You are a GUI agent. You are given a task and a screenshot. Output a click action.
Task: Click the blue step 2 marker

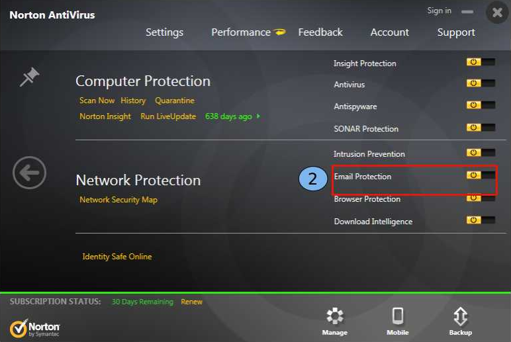click(x=312, y=178)
